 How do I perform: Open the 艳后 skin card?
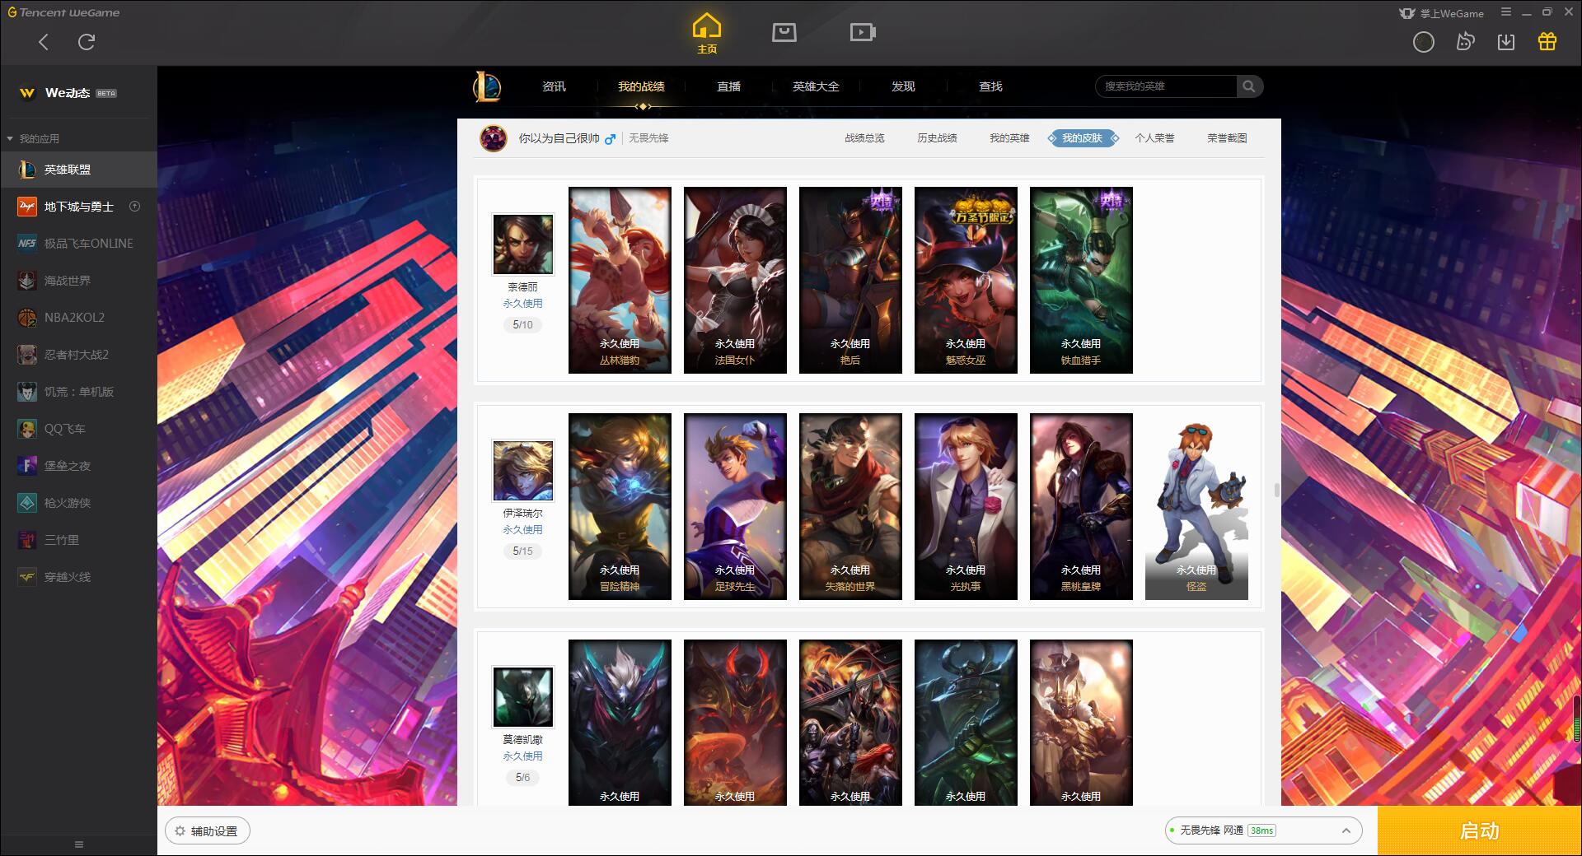(x=850, y=280)
